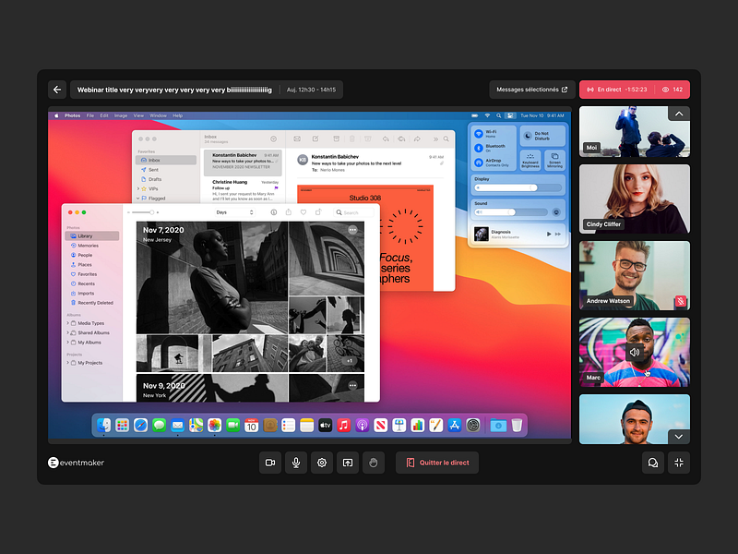Expand Shared Albums group

(x=67, y=332)
